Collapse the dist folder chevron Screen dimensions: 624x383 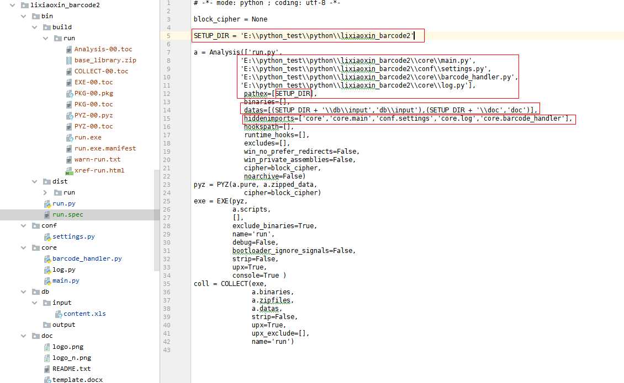(35, 181)
